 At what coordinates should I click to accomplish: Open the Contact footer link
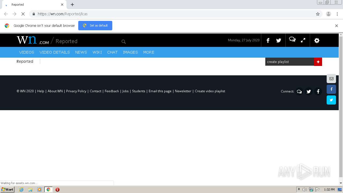point(96,91)
